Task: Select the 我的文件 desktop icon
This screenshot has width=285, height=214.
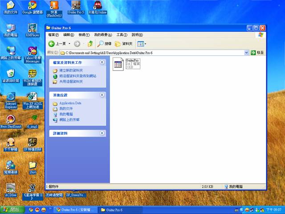Action: pos(11,8)
